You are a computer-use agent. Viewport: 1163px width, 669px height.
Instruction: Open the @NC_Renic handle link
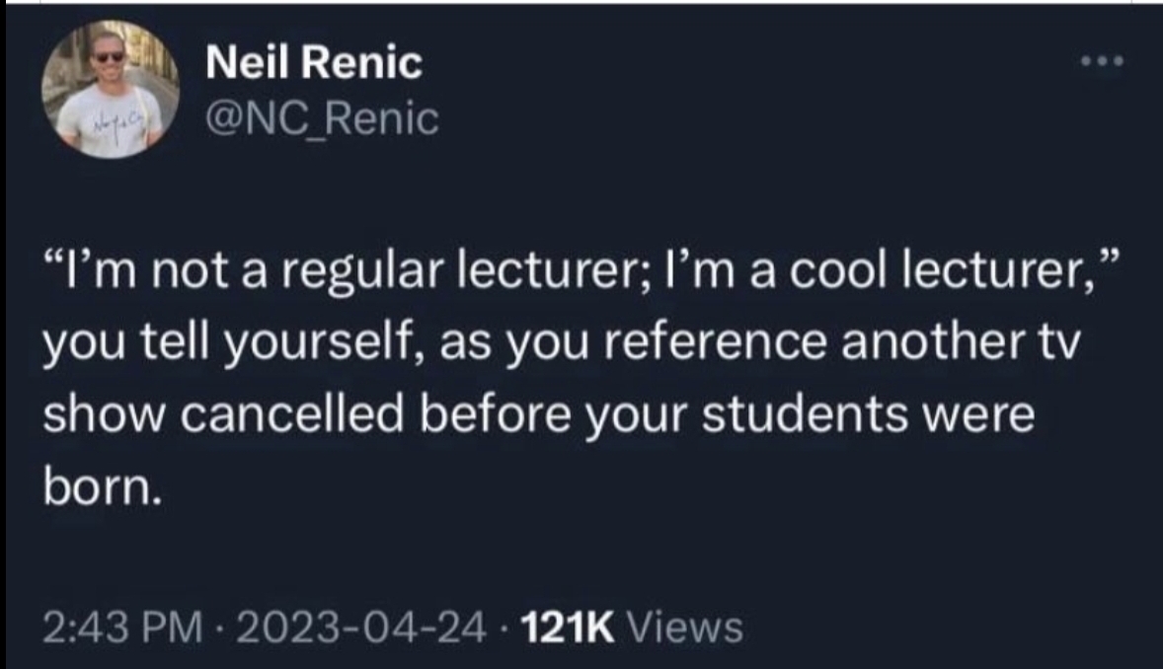pyautogui.click(x=322, y=118)
